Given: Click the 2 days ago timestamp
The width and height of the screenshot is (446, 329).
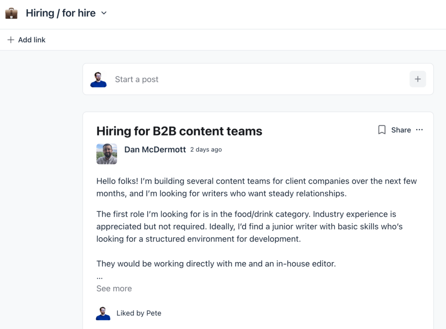Looking at the screenshot, I should pyautogui.click(x=206, y=149).
